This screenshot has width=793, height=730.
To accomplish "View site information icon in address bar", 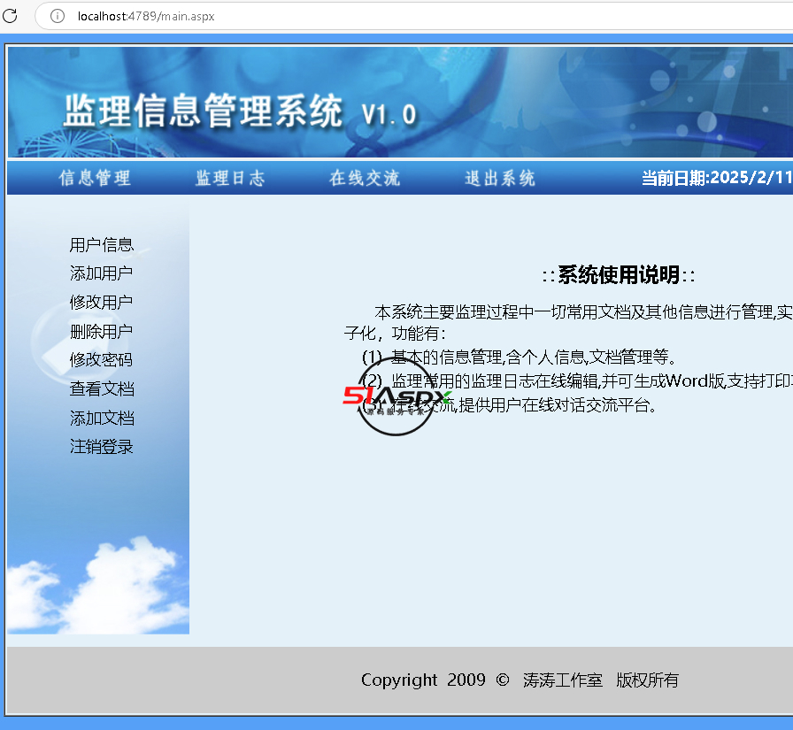I will tap(58, 16).
